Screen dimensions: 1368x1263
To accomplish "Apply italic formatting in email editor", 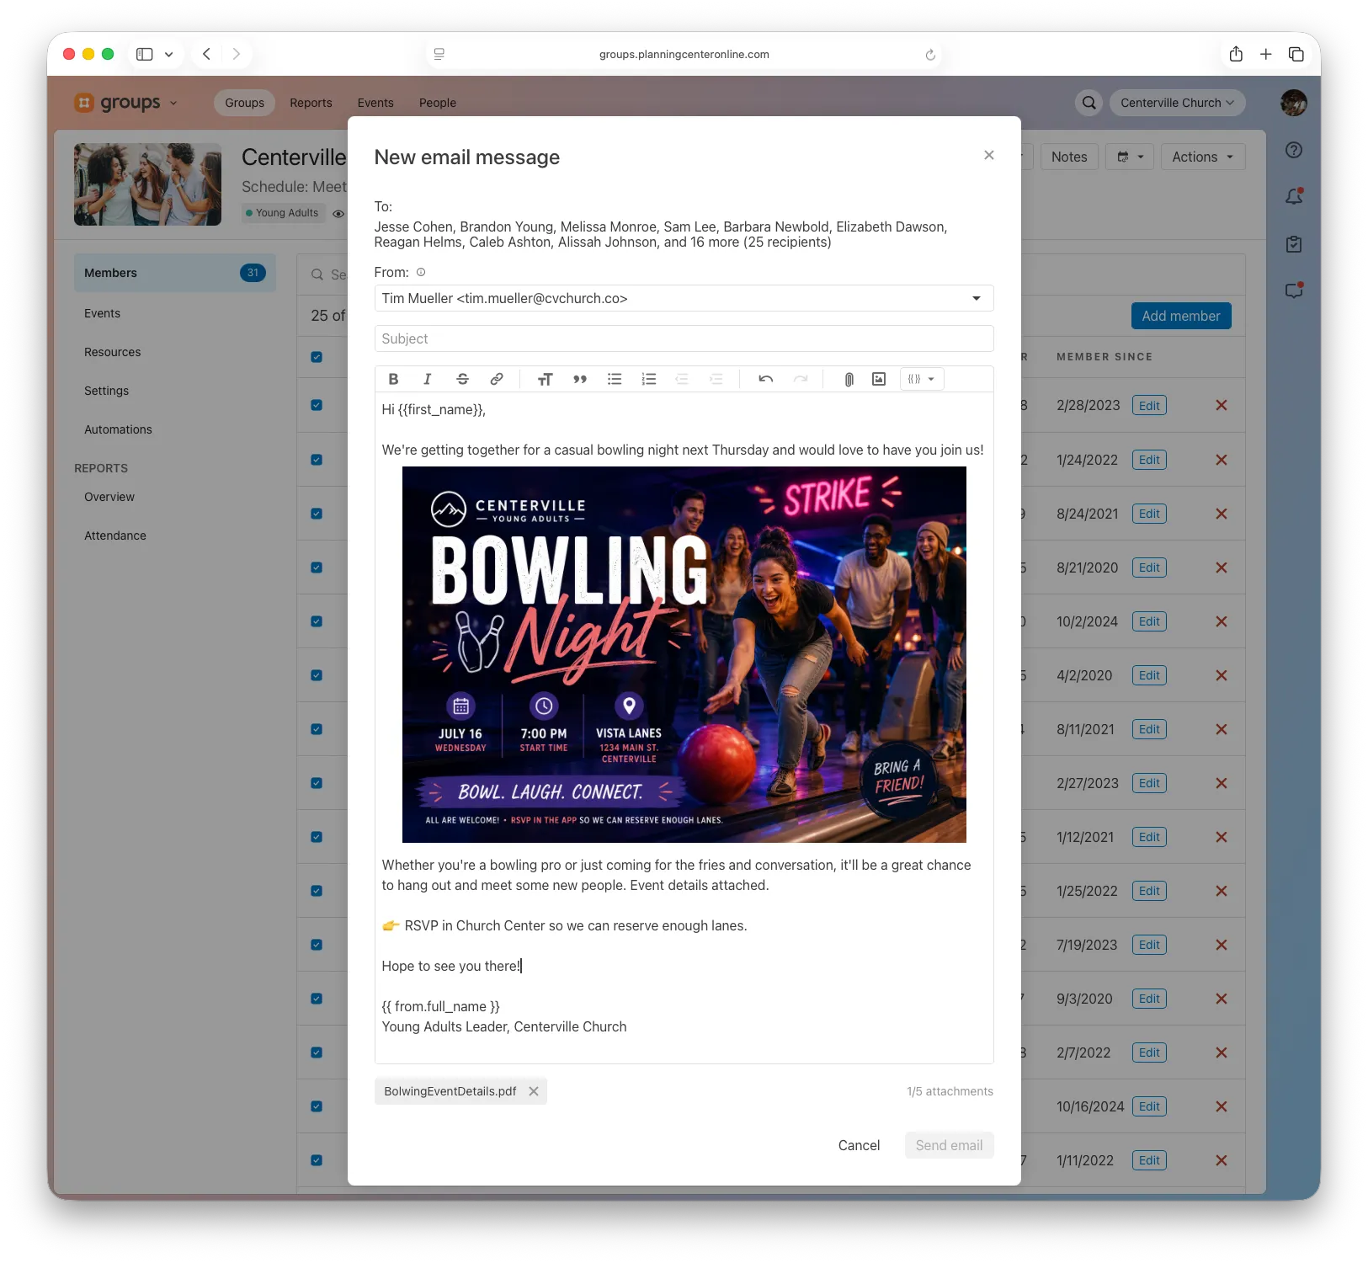I will [428, 379].
